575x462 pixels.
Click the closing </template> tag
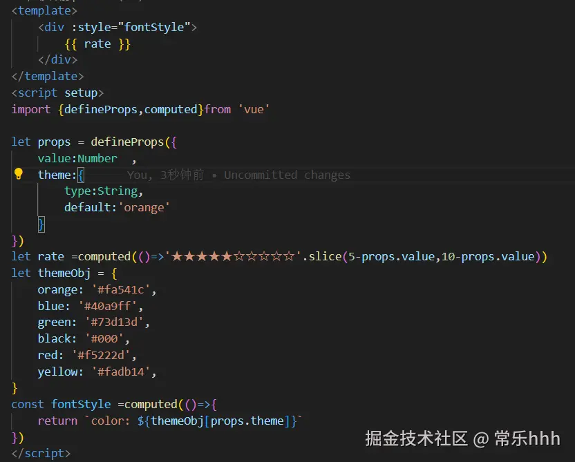[48, 76]
